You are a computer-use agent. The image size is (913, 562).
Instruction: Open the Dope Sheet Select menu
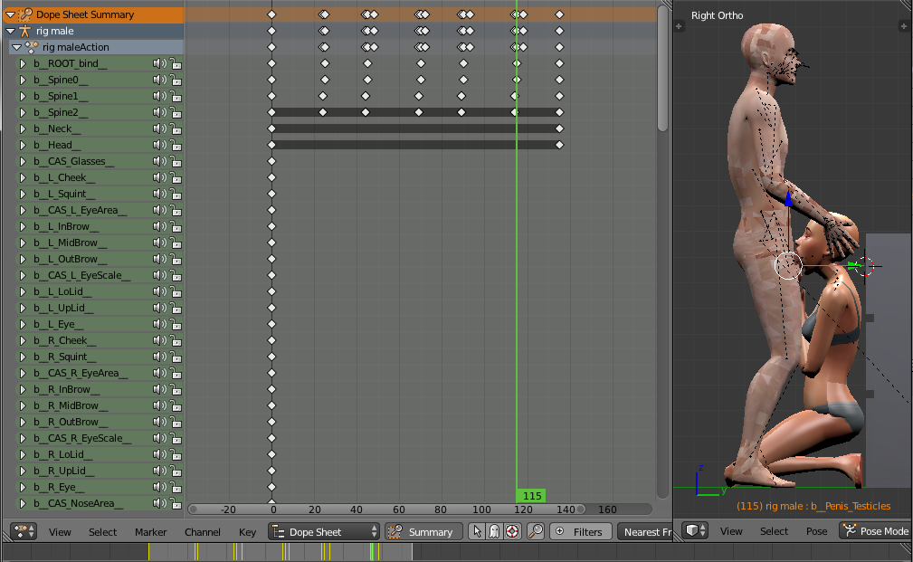click(x=102, y=532)
